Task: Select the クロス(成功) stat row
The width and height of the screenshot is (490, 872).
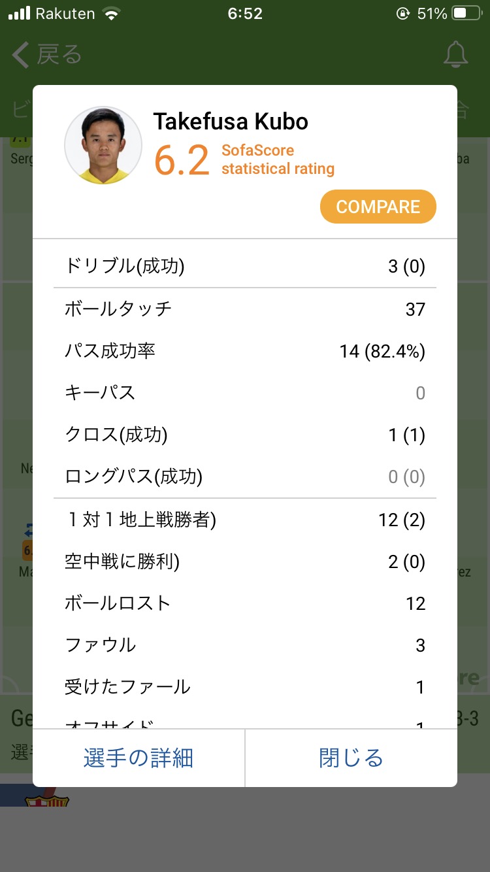Action: point(245,435)
